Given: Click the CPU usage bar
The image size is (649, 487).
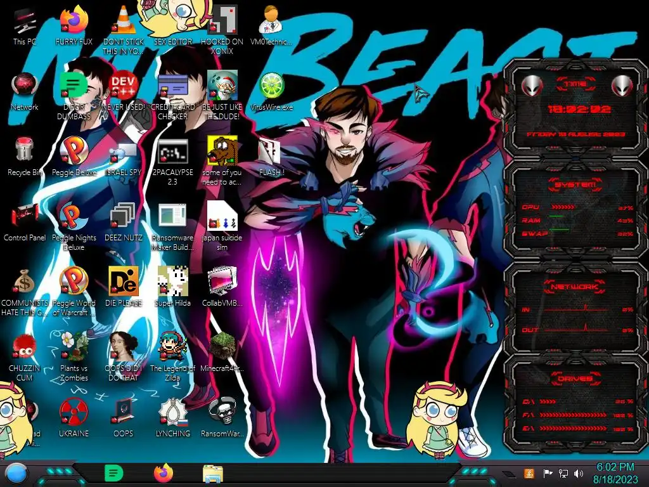Looking at the screenshot, I should (x=562, y=207).
